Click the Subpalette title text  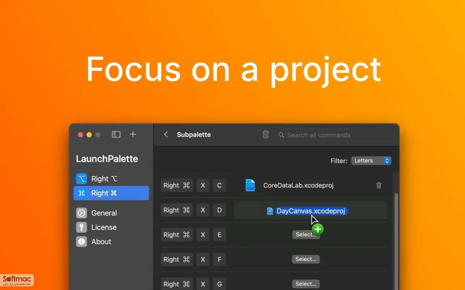(194, 135)
